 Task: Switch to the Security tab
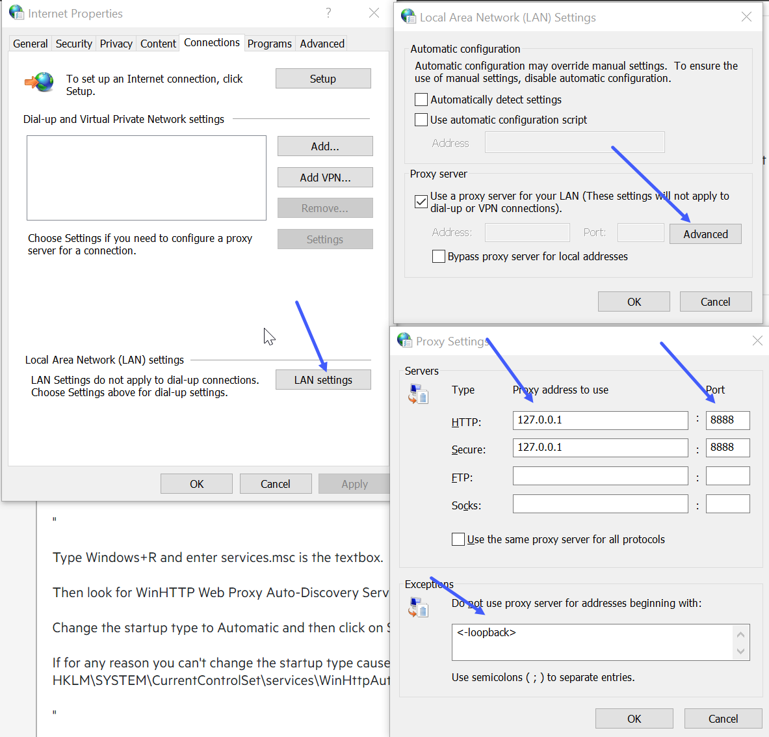(x=73, y=44)
